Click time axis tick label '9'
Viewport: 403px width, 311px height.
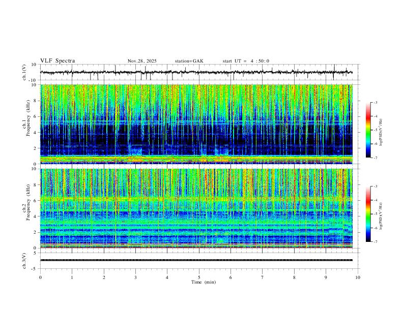(326, 277)
